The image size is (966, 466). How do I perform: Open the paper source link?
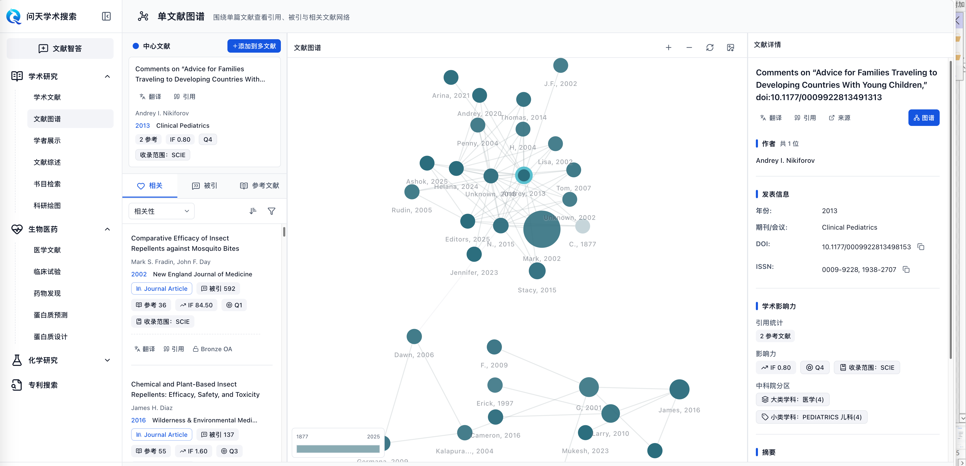(x=840, y=118)
